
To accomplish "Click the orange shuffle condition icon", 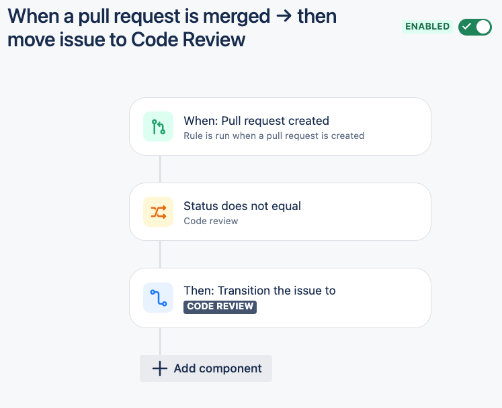I will tap(158, 211).
